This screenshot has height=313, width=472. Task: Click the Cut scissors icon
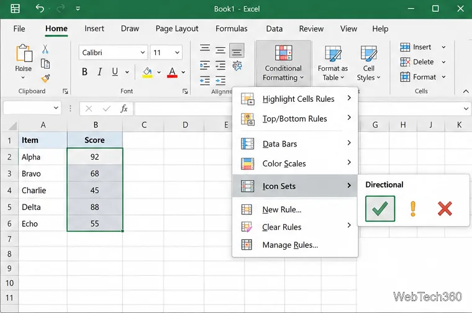[x=45, y=49]
